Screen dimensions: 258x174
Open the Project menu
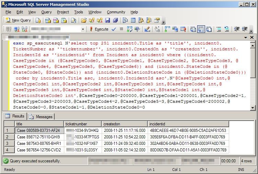[63, 12]
